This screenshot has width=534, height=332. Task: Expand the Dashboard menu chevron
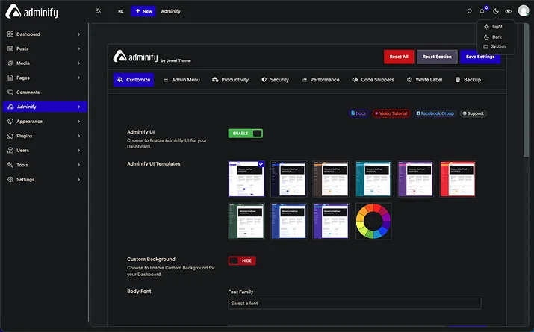pos(79,34)
